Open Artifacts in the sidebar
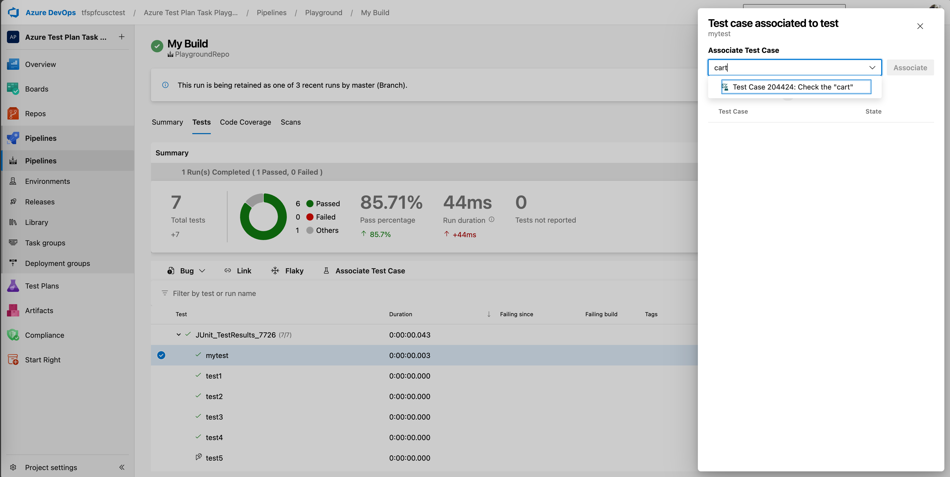Image resolution: width=950 pixels, height=477 pixels. click(x=39, y=310)
